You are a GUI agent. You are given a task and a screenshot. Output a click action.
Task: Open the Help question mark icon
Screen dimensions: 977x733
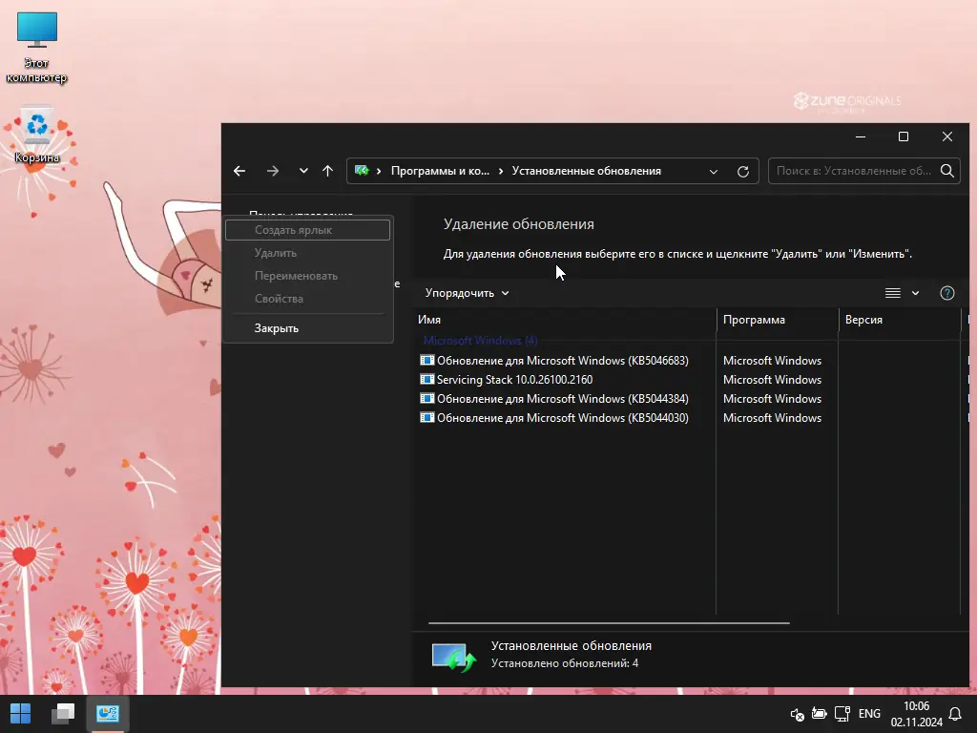[x=946, y=293]
